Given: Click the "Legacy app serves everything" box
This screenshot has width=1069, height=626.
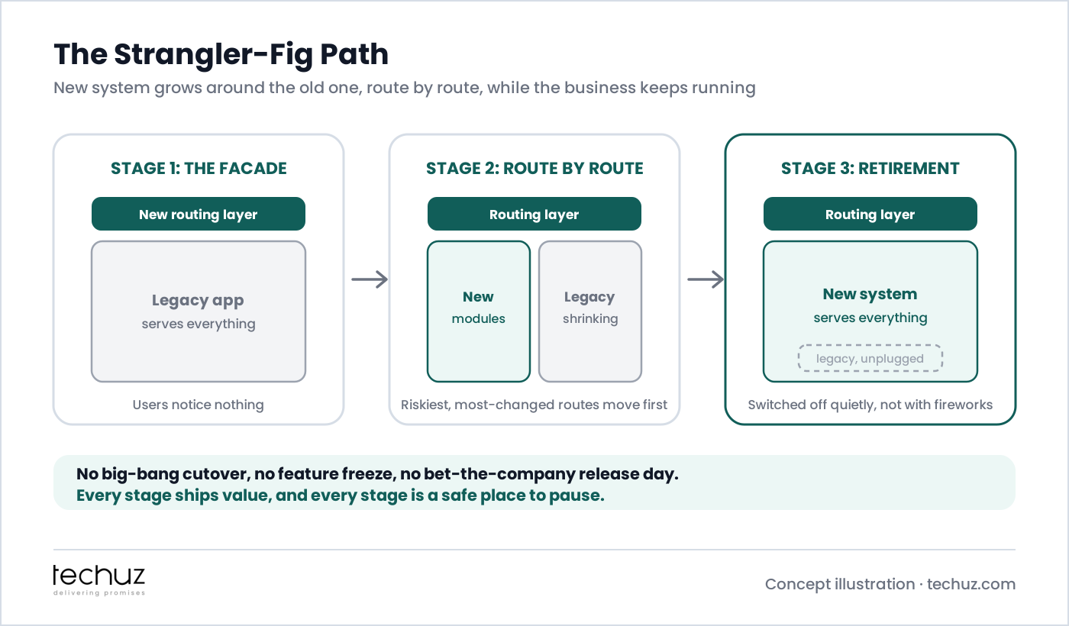Looking at the screenshot, I should (199, 311).
